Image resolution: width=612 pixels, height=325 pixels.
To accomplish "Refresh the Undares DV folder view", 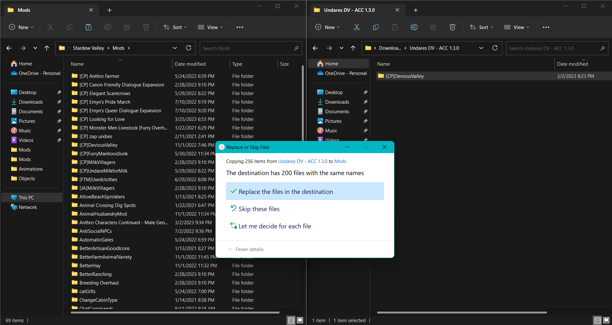I will click(x=495, y=48).
